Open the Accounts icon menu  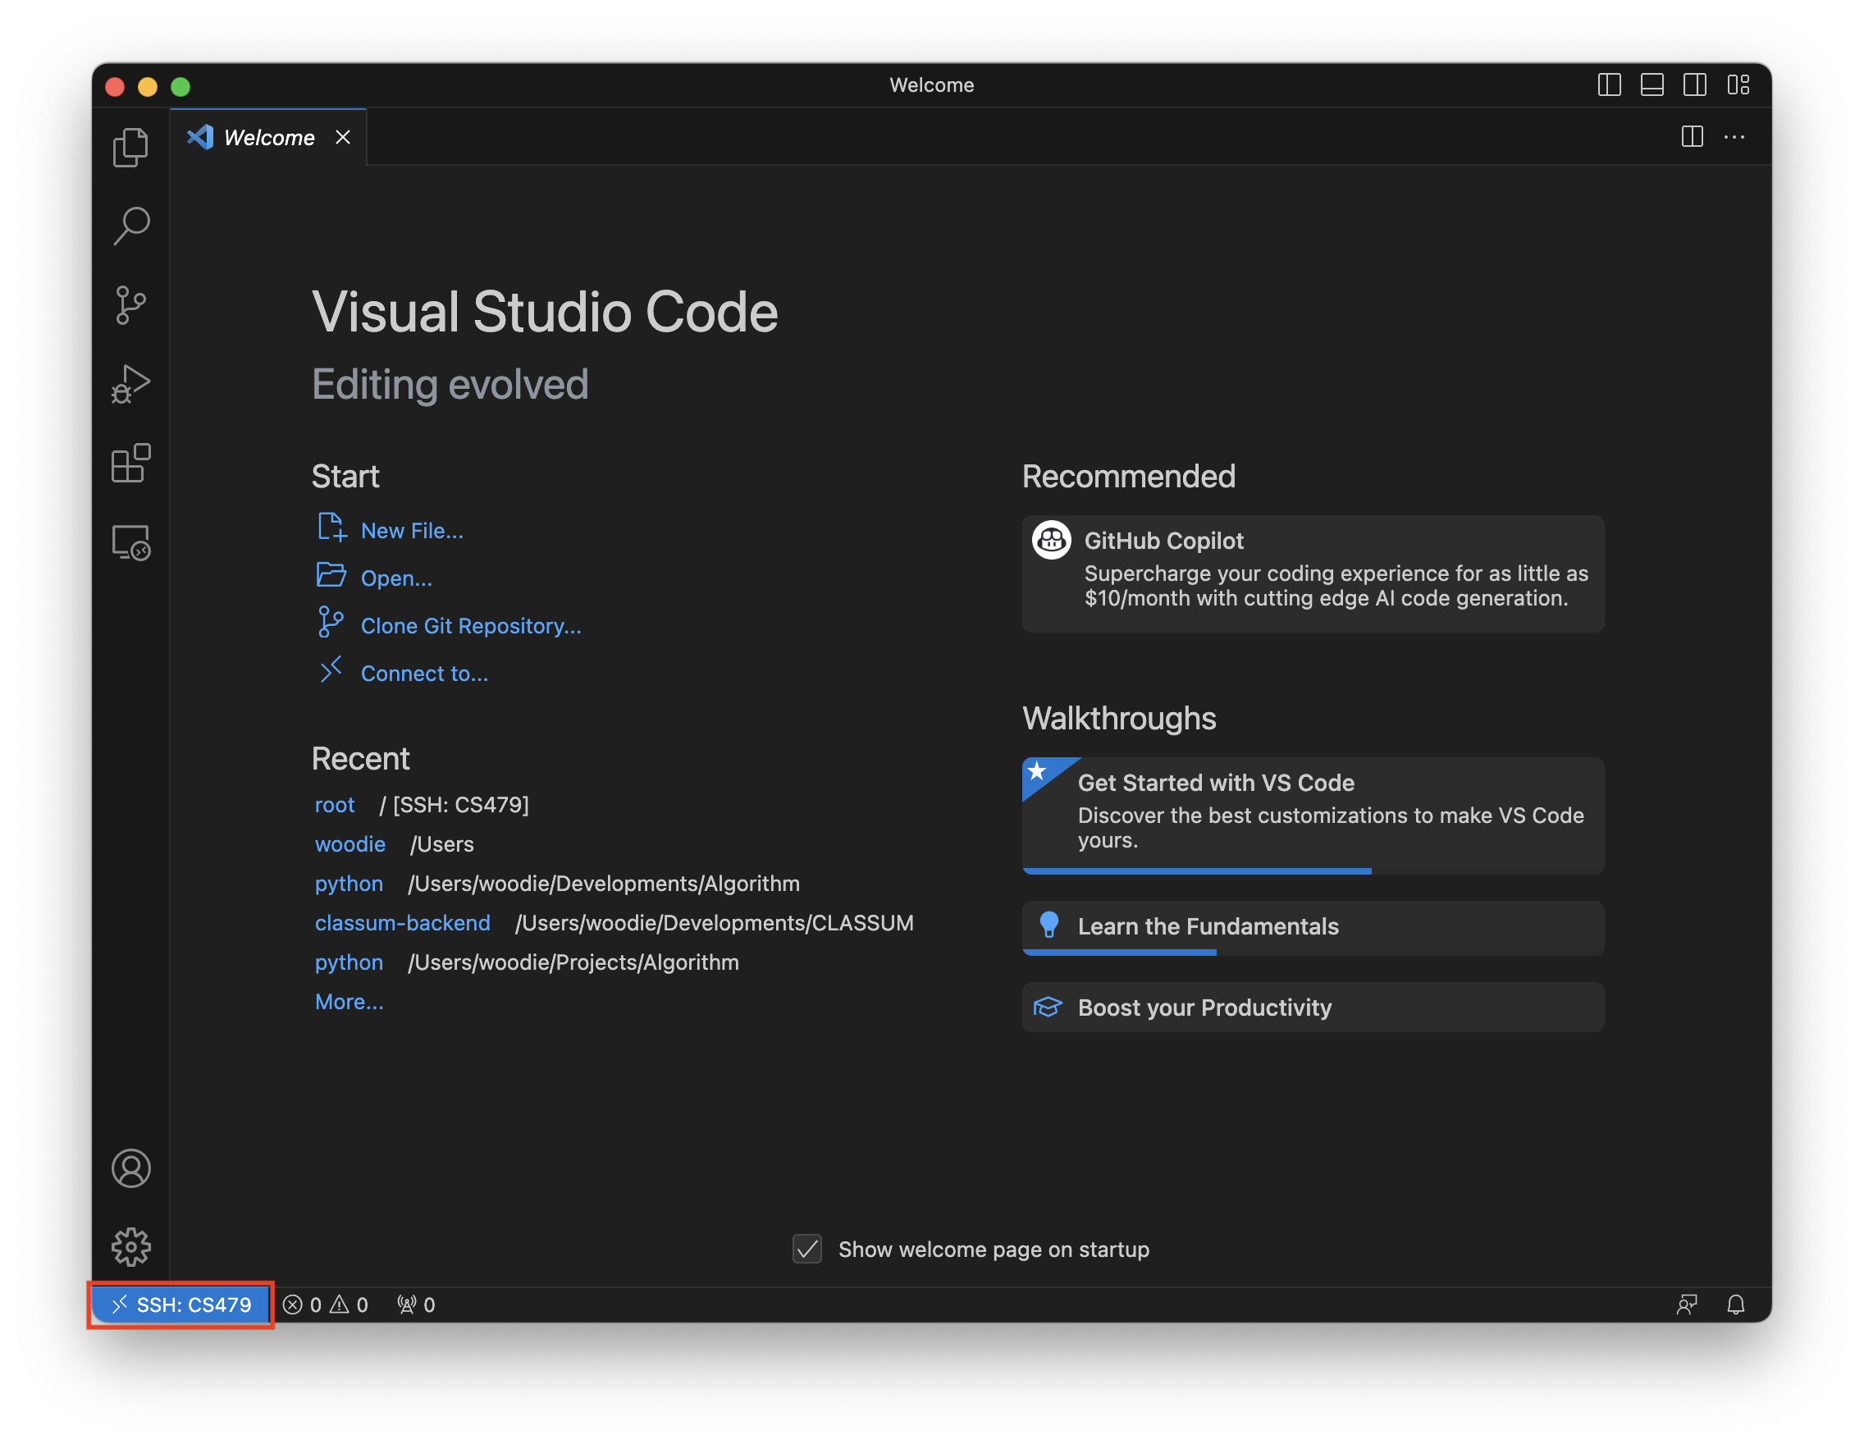[130, 1168]
